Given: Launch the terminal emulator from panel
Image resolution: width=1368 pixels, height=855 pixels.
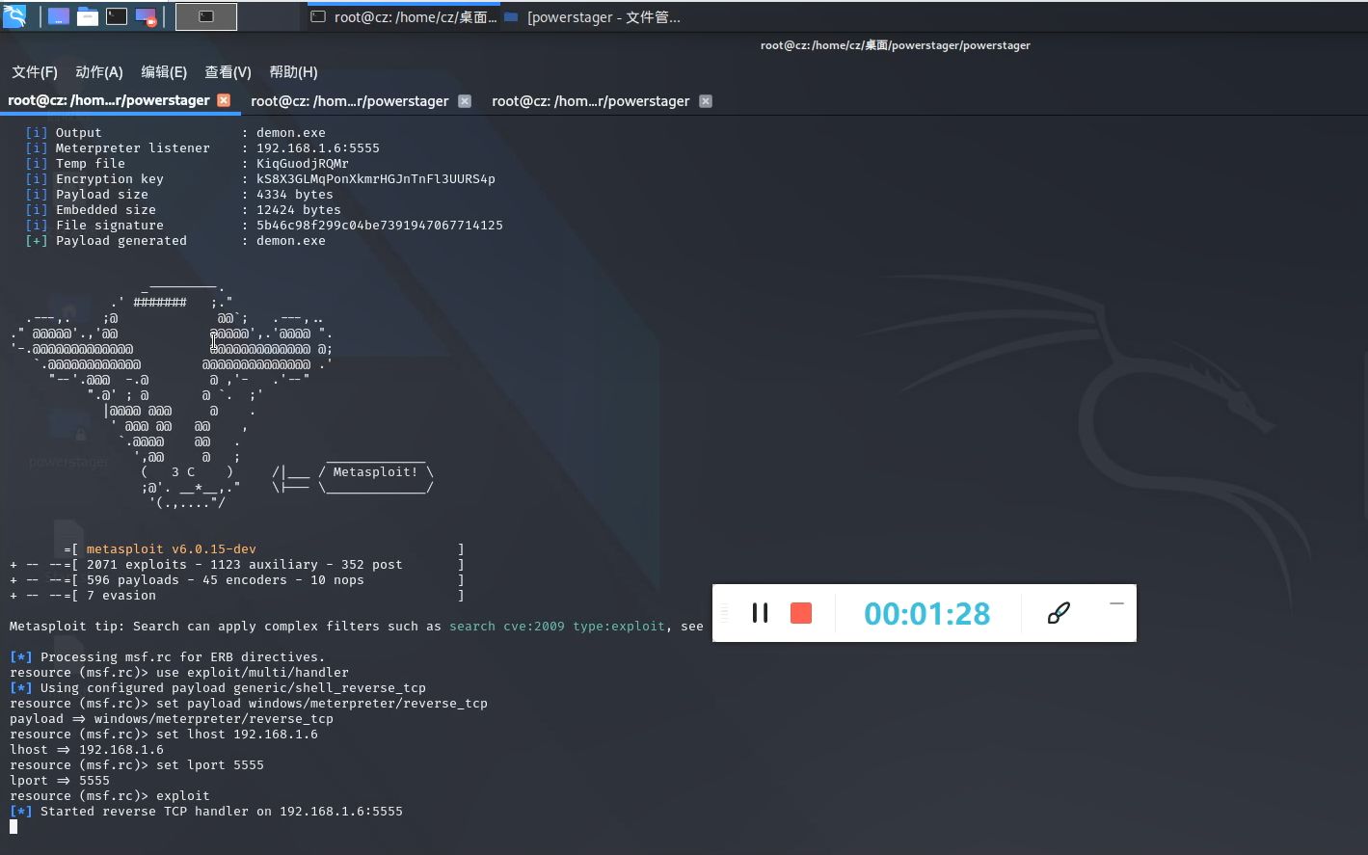Looking at the screenshot, I should tap(117, 16).
